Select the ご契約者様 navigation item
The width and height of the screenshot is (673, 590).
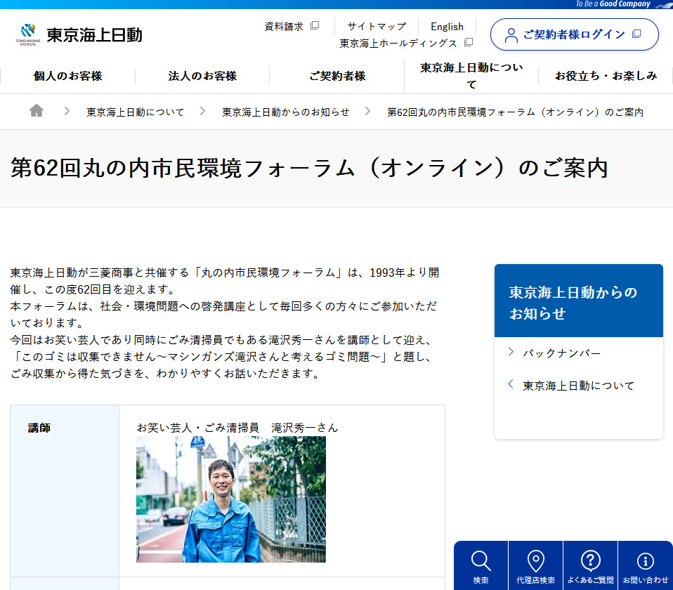click(336, 76)
